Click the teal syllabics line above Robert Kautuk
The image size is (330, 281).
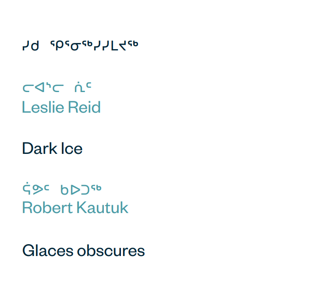tap(62, 189)
